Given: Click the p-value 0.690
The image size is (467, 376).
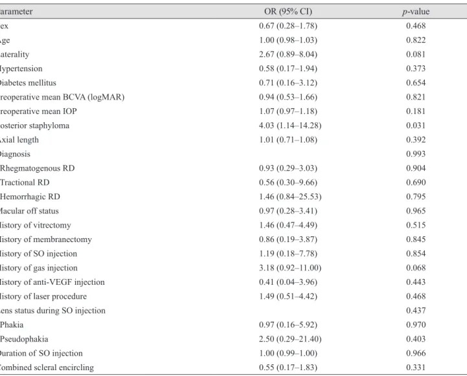Looking at the screenshot, I should [416, 182].
